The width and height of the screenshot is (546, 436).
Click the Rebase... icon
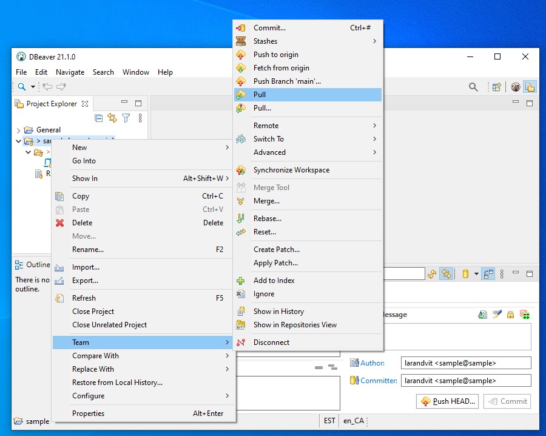(241, 219)
